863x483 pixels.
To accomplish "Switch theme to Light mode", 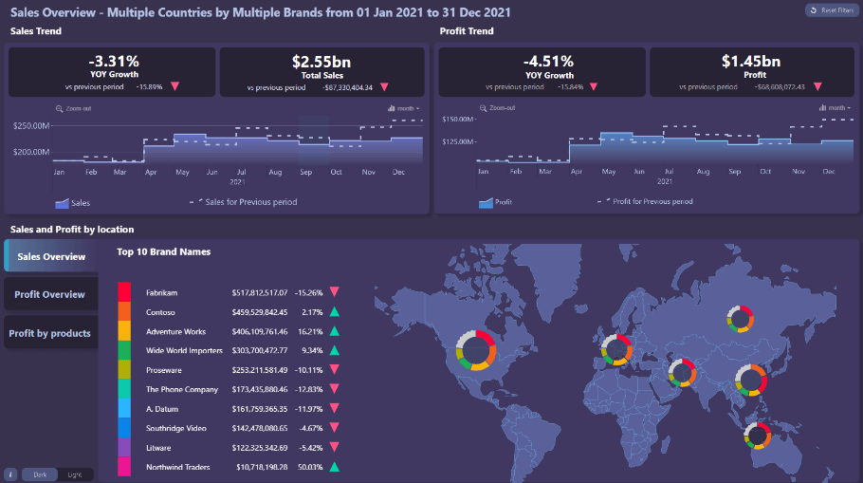I will [74, 474].
